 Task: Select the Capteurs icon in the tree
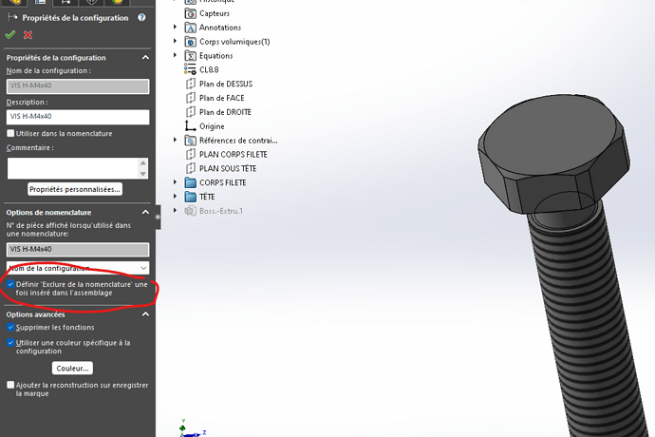tap(191, 13)
